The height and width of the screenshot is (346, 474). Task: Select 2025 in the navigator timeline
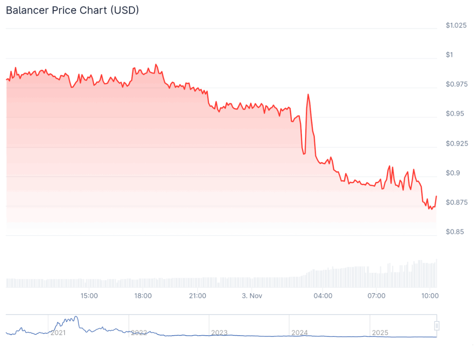point(380,333)
